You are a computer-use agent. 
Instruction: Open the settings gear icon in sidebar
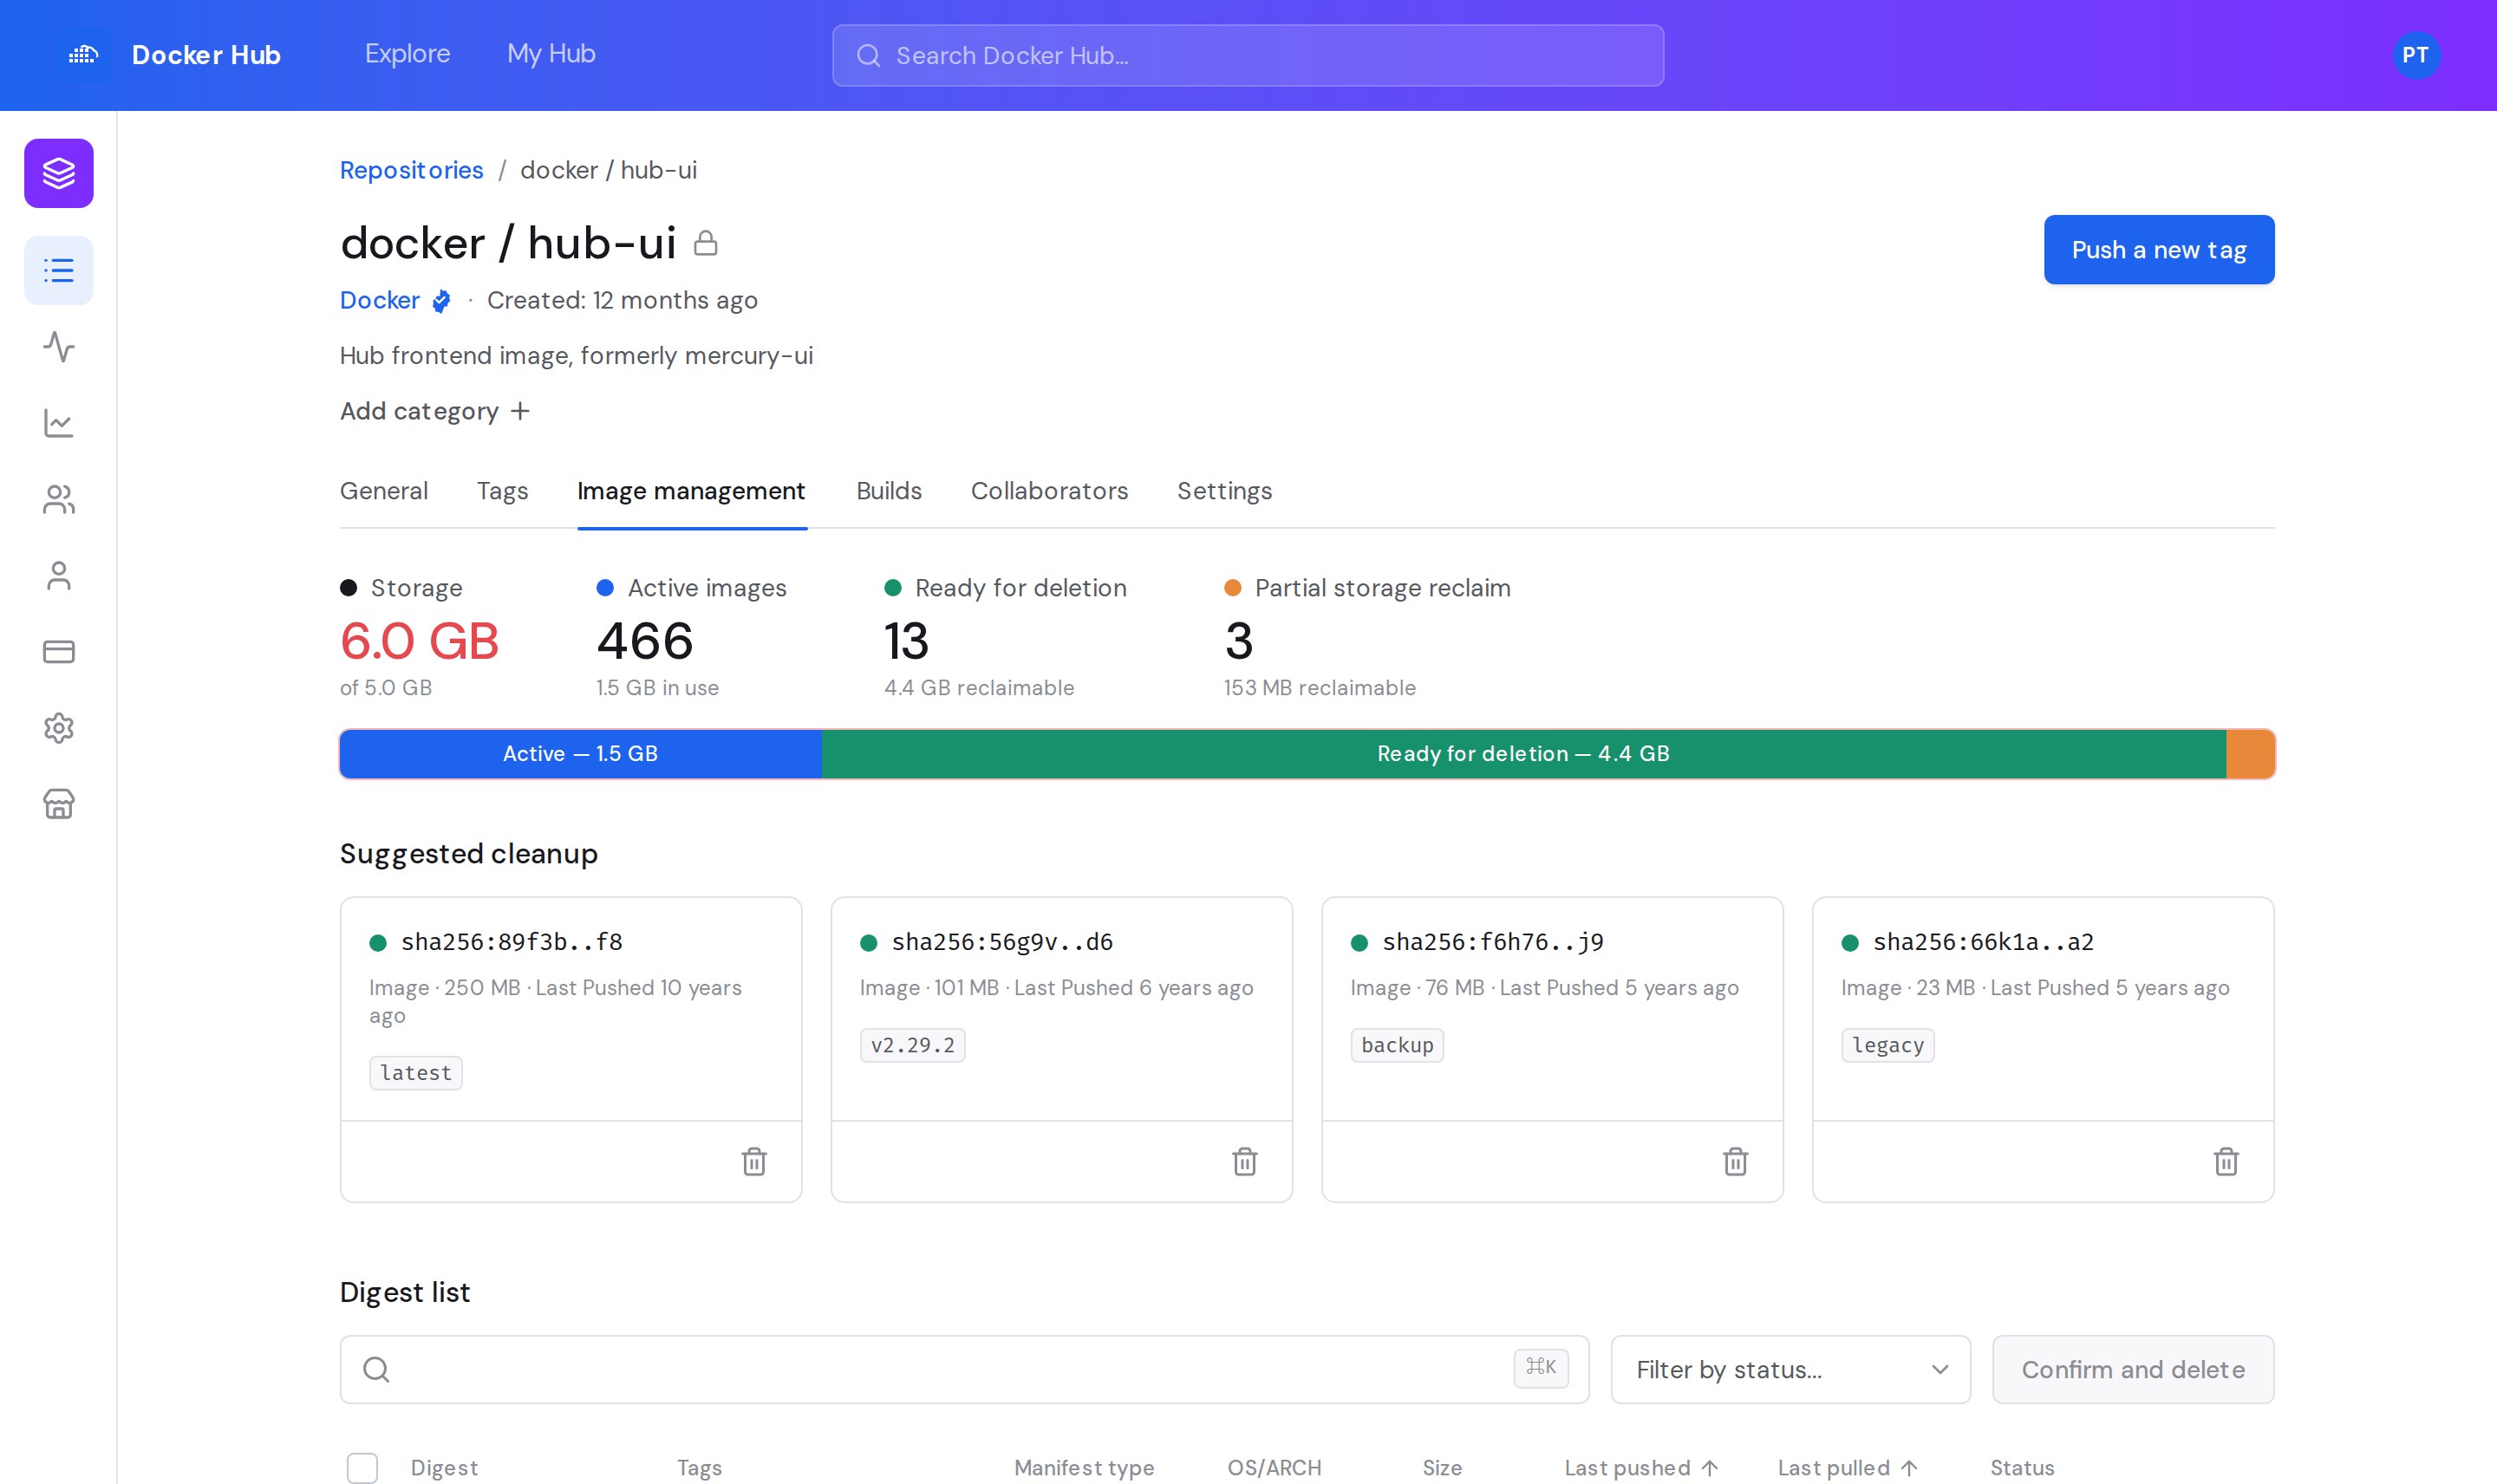point(59,728)
